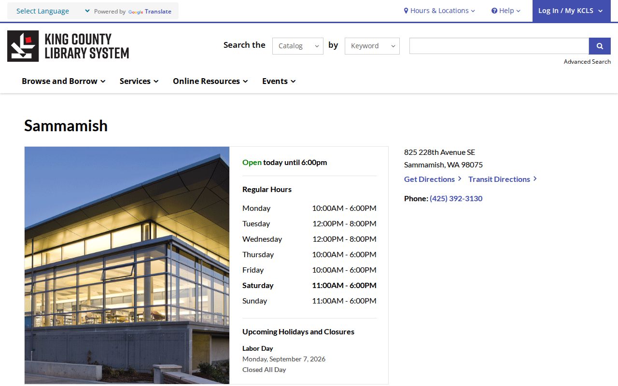The image size is (618, 386).
Task: Click the Sammamish library building photo
Action: point(127,265)
